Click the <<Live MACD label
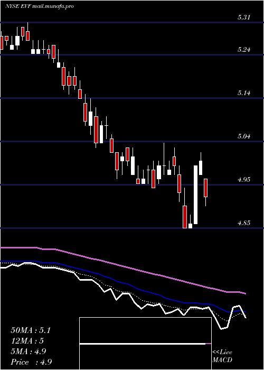The image size is (264, 370). 222,356
